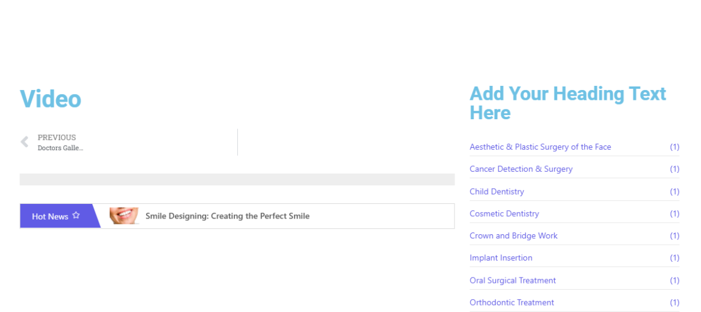
Task: Click the post count beside Implant Insertion
Action: (674, 258)
